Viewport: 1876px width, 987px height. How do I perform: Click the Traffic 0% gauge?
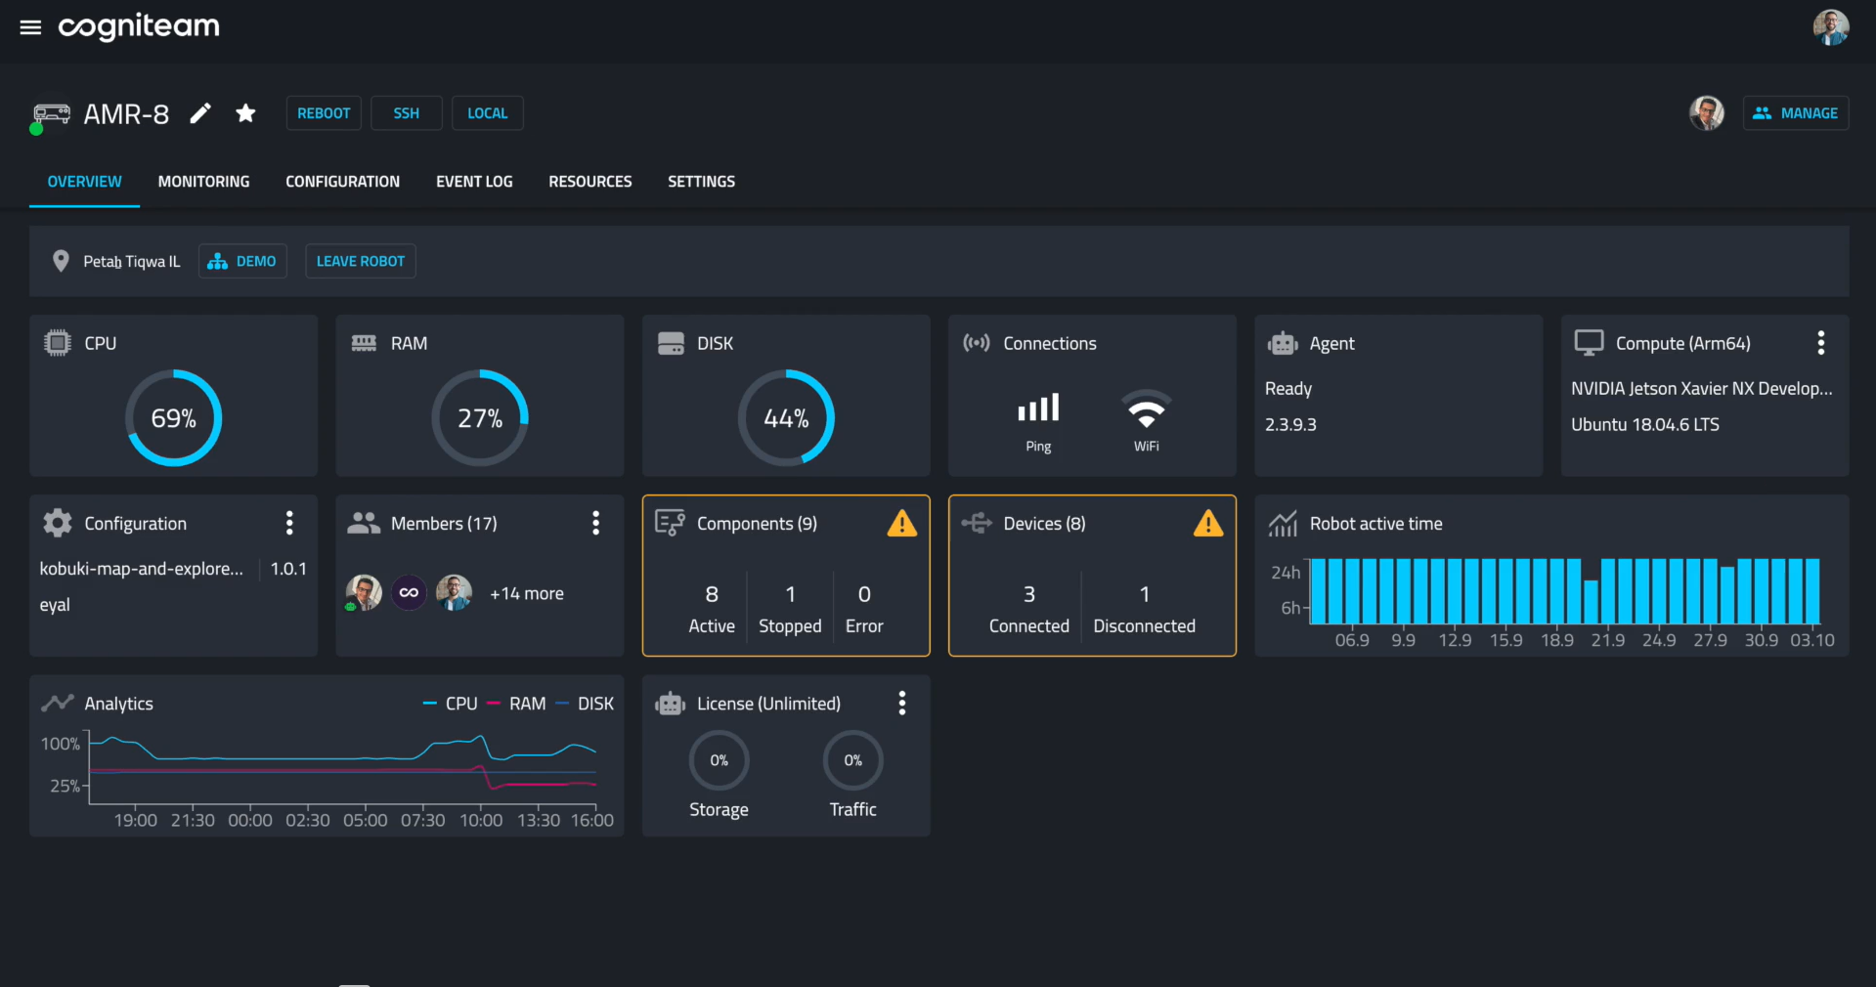pyautogui.click(x=852, y=760)
